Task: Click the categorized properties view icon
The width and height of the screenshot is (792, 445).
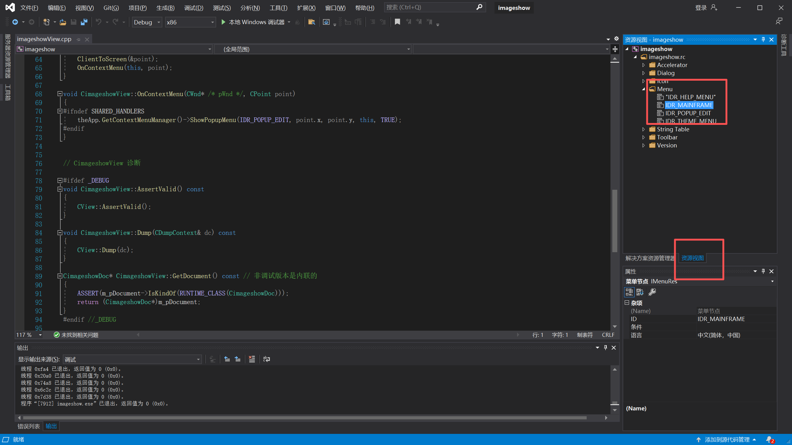Action: [x=629, y=292]
